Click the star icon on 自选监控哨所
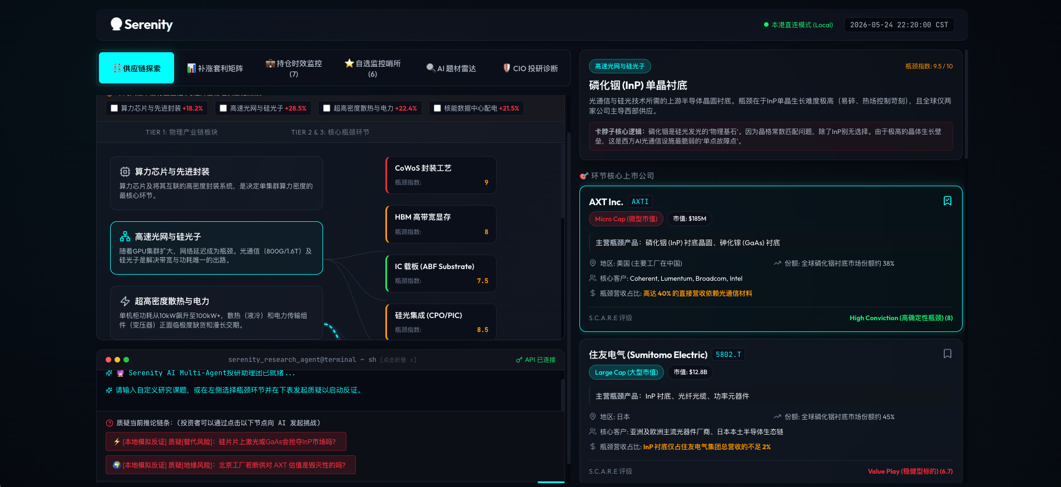1061x487 pixels. (x=349, y=63)
